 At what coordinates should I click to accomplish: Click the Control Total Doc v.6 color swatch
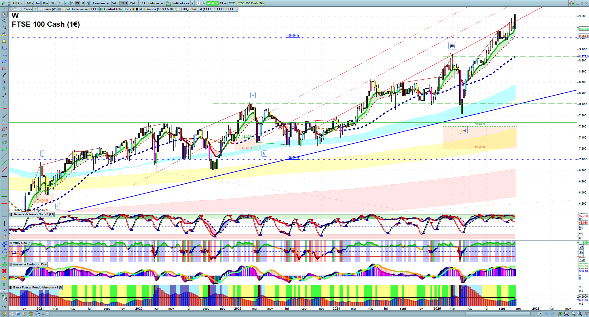tap(102, 9)
